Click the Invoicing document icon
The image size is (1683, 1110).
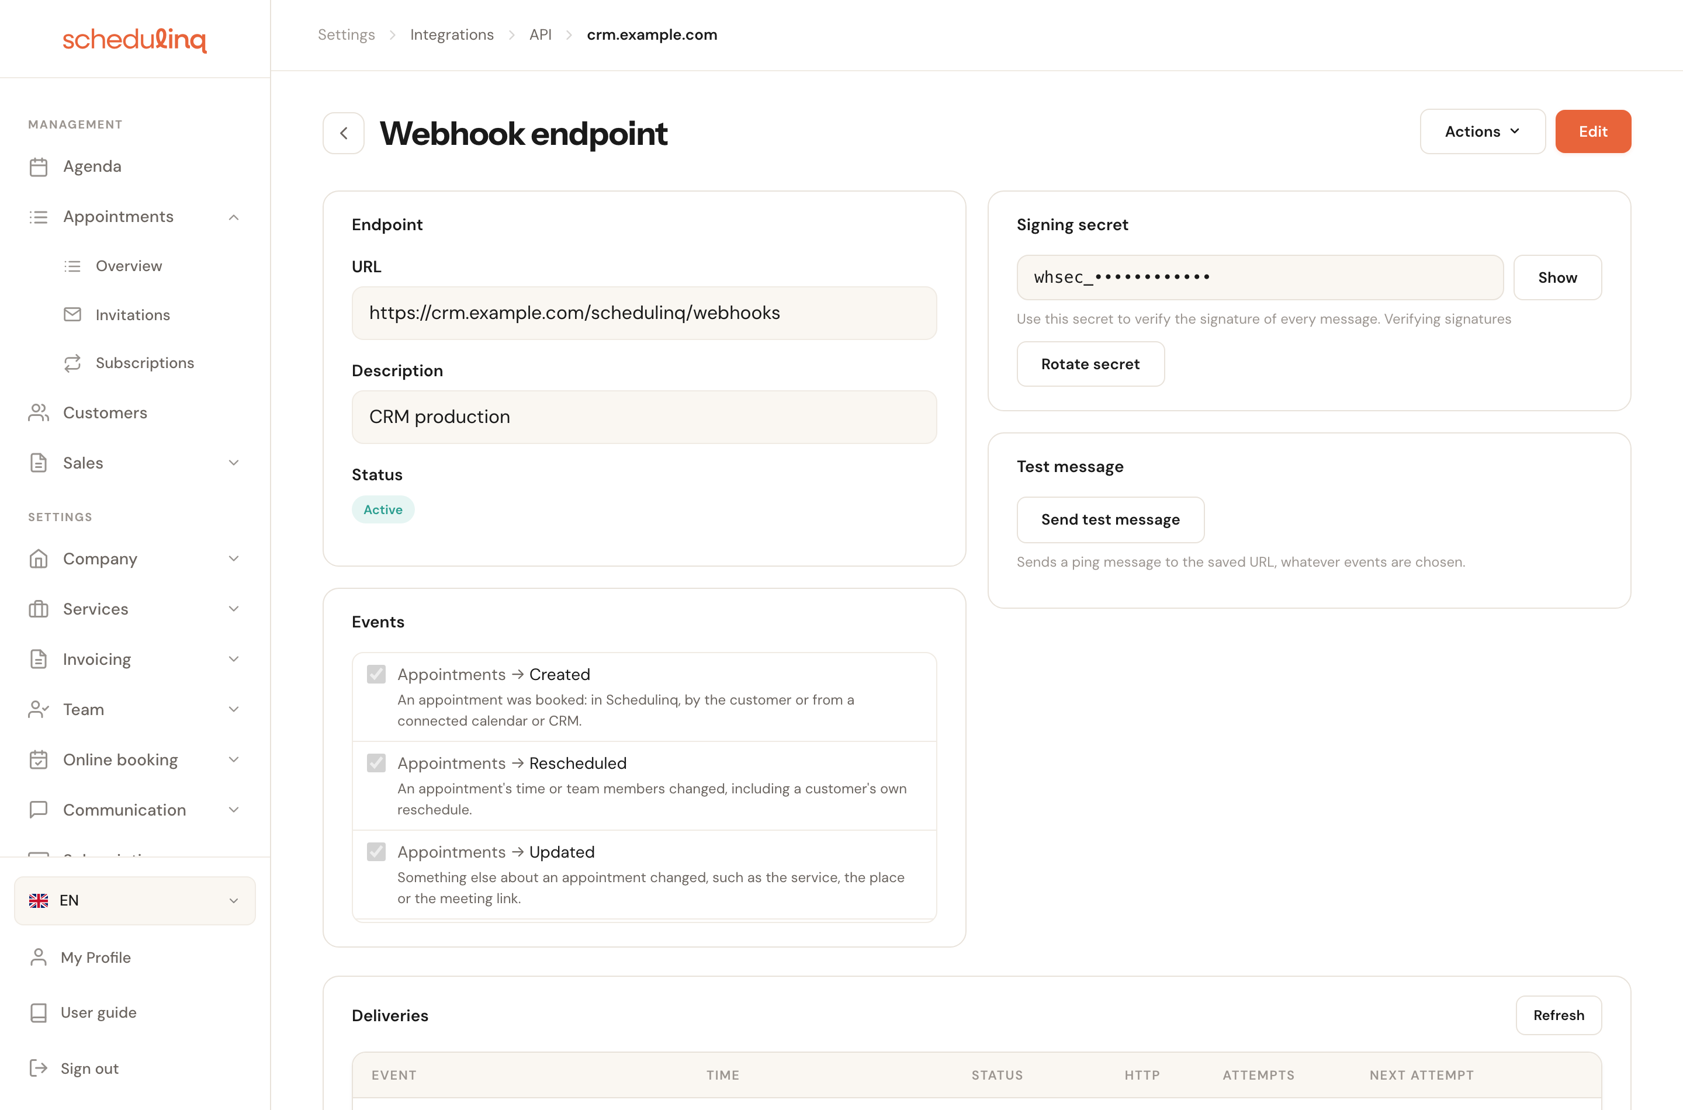[38, 659]
